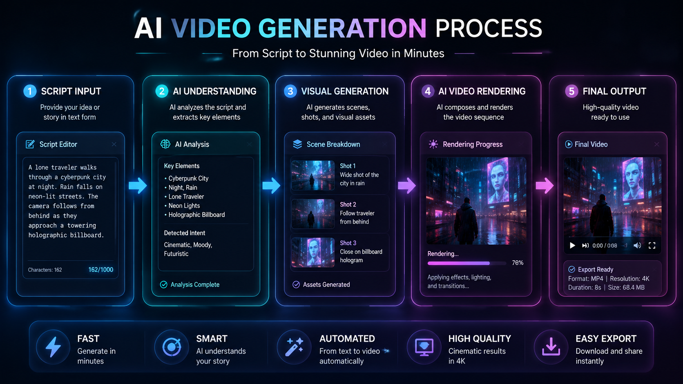Screen dimensions: 683x384
Task: Play the Final Video
Action: 572,245
